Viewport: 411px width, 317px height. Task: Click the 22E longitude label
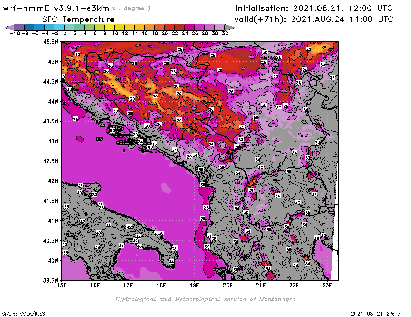tap(294, 285)
